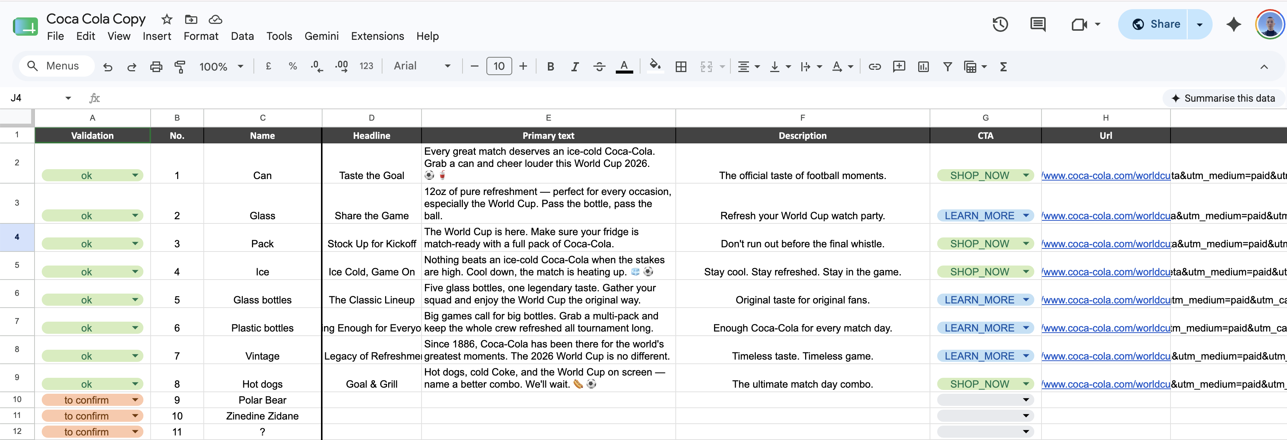Click the font size 10 field

(x=499, y=66)
